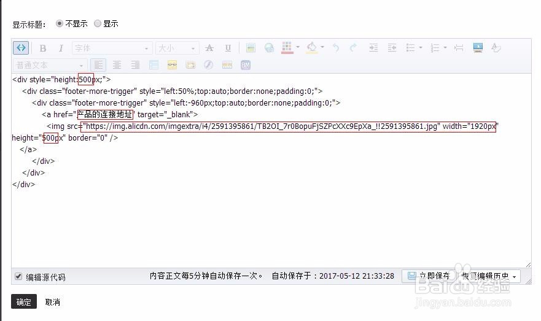Open the globe image insert icon

tap(269, 48)
